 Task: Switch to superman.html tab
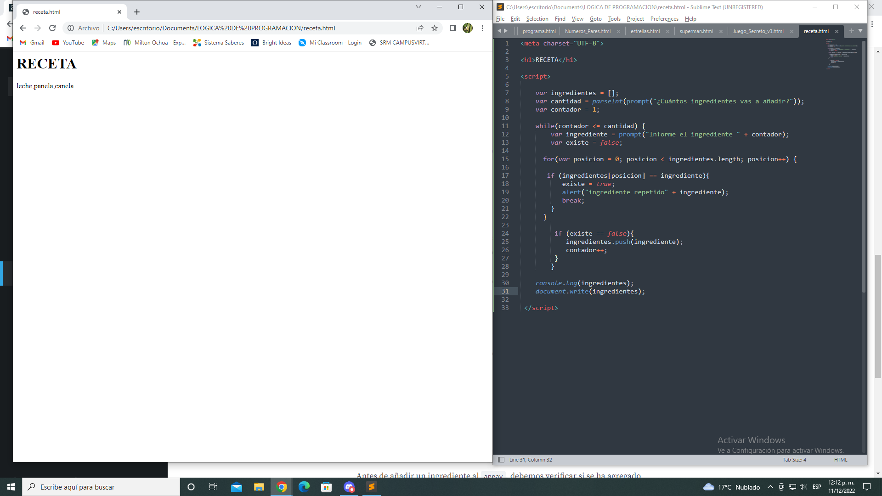pos(696,31)
